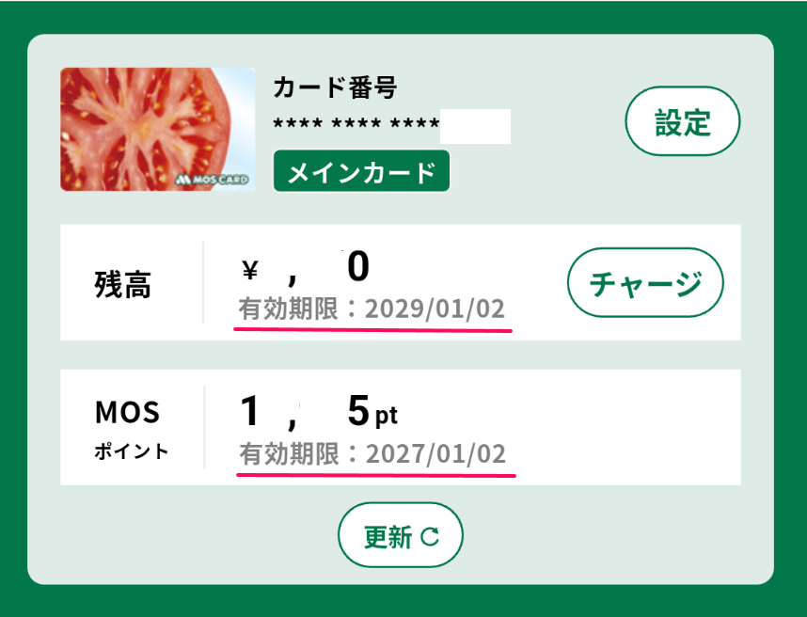Select the メインカード badge
This screenshot has height=617, width=807.
[x=361, y=171]
